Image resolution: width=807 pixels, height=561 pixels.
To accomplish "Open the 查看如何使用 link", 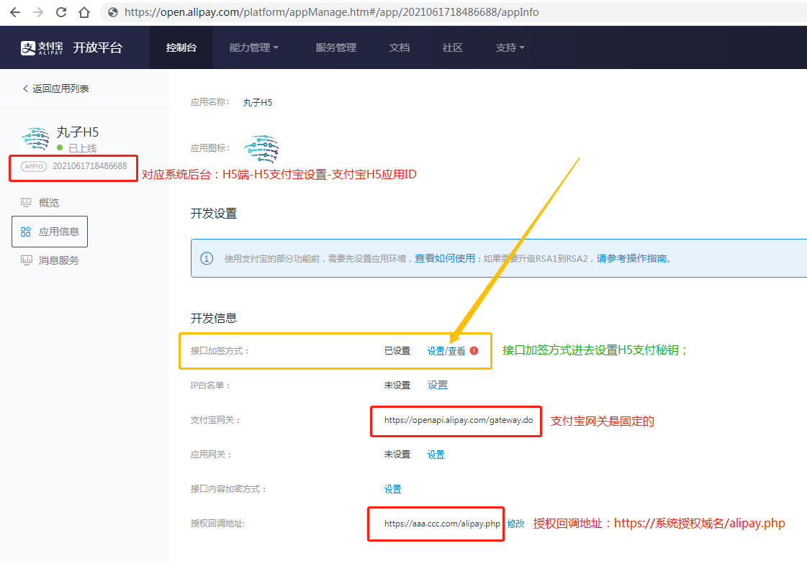I will tap(445, 258).
